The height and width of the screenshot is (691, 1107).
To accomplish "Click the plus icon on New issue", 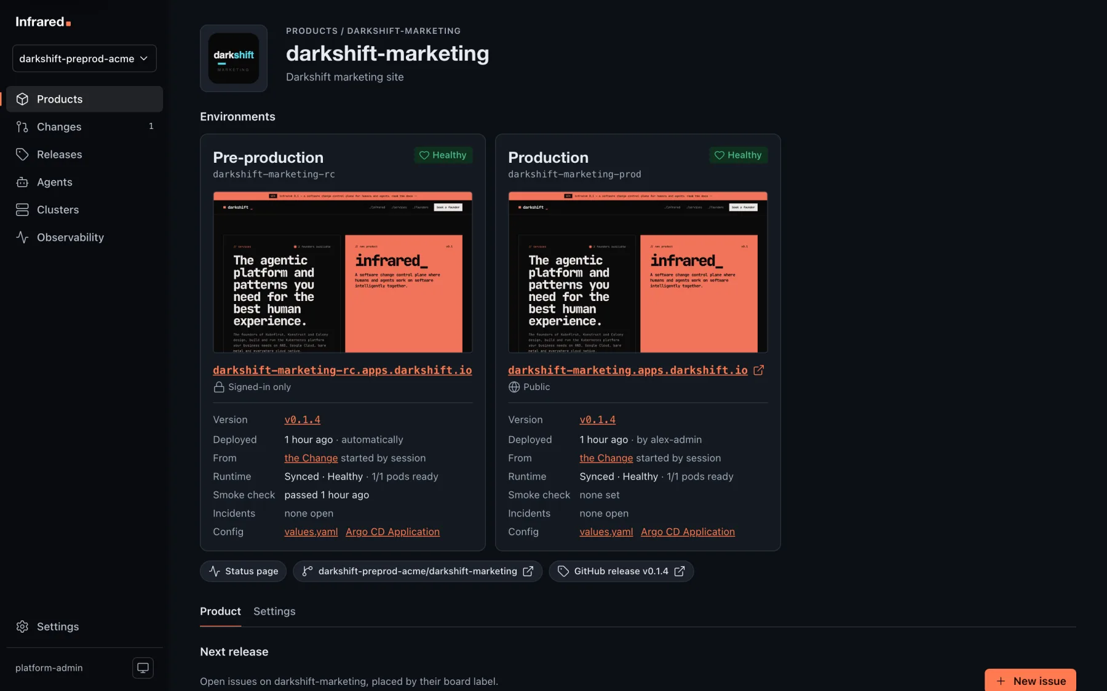I will [1001, 681].
